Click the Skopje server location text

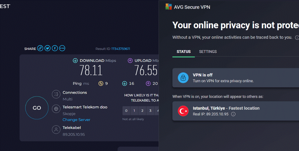point(69,114)
